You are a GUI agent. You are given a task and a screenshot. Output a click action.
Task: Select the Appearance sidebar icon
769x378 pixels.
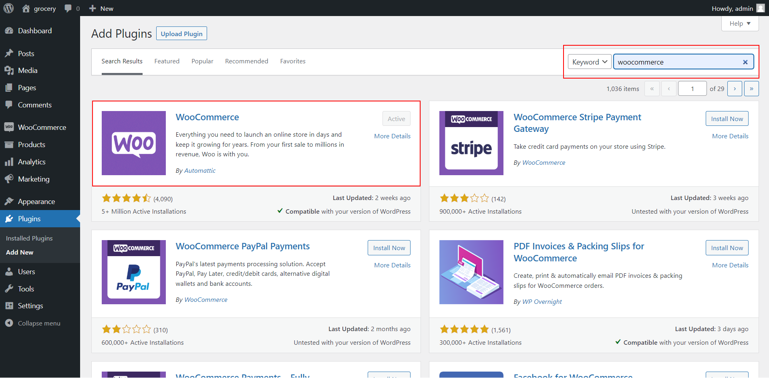(10, 201)
